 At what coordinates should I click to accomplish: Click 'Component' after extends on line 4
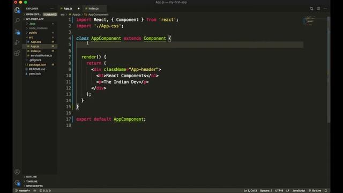pos(155,38)
